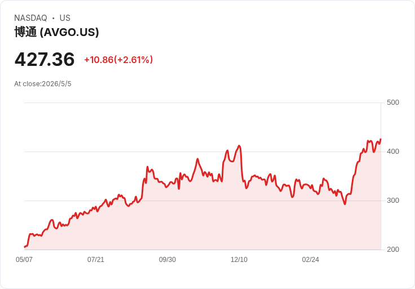Click the 博通 (AVGO.US) stock title

[x=56, y=32]
